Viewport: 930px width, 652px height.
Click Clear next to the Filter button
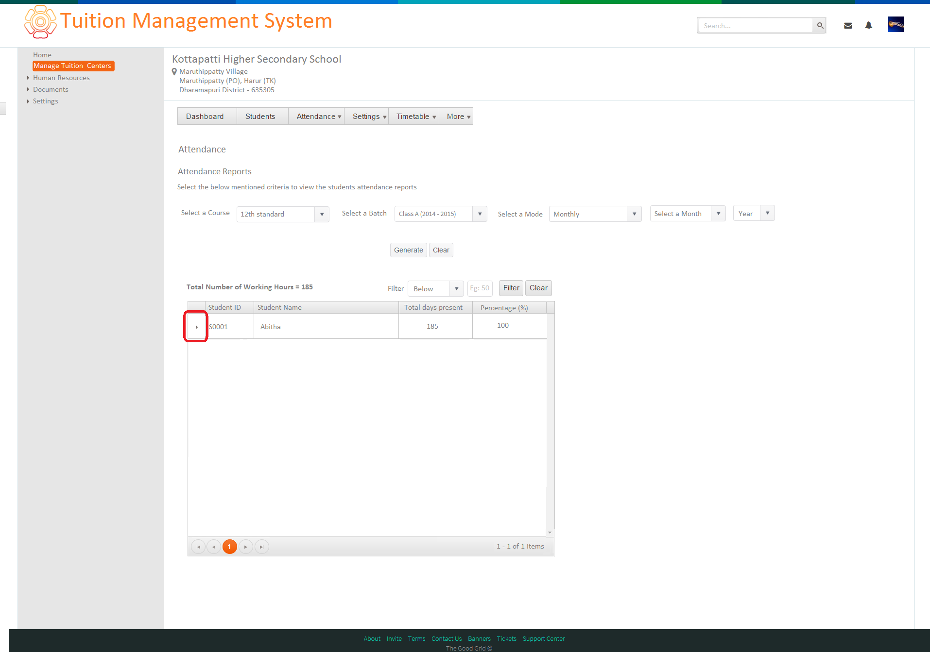[538, 288]
